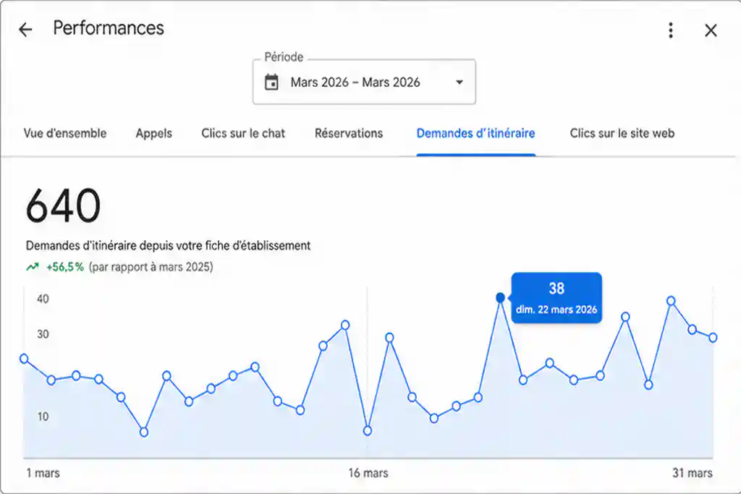
Task: Click the 640 total requests figure
Action: point(64,205)
